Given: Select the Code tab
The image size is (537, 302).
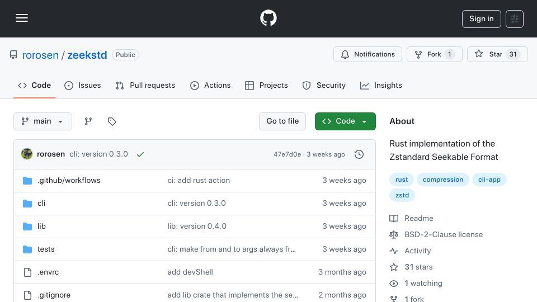Looking at the screenshot, I should (34, 85).
